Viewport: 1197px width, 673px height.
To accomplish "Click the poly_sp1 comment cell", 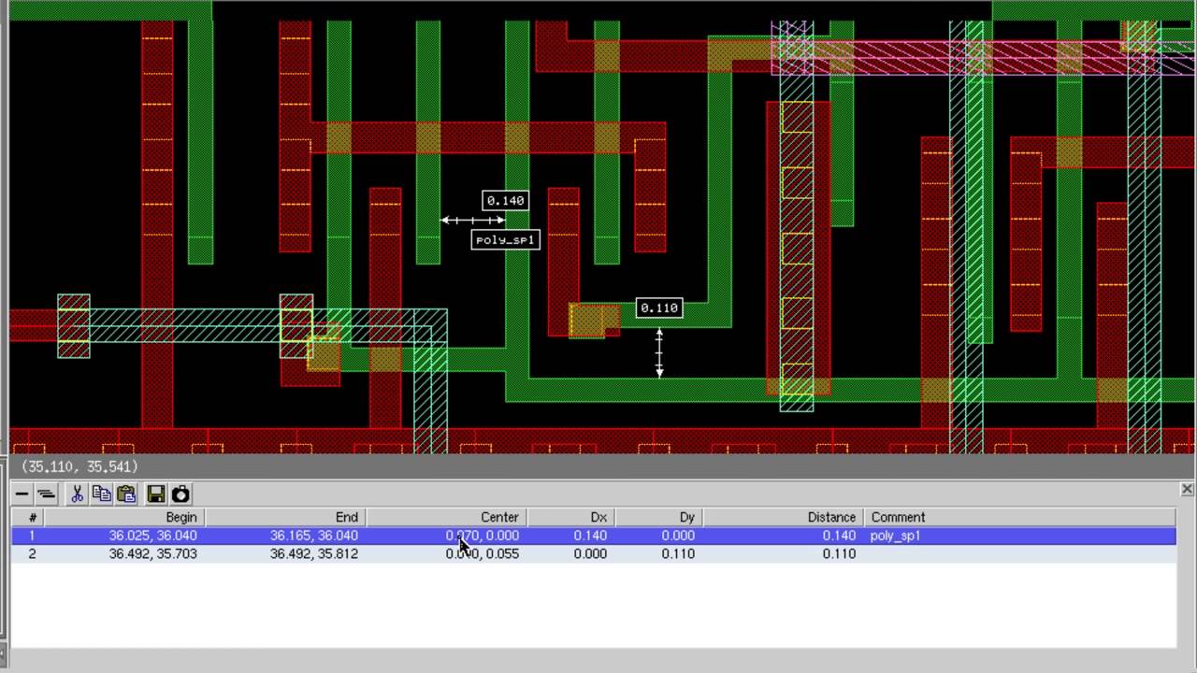I will tap(895, 536).
